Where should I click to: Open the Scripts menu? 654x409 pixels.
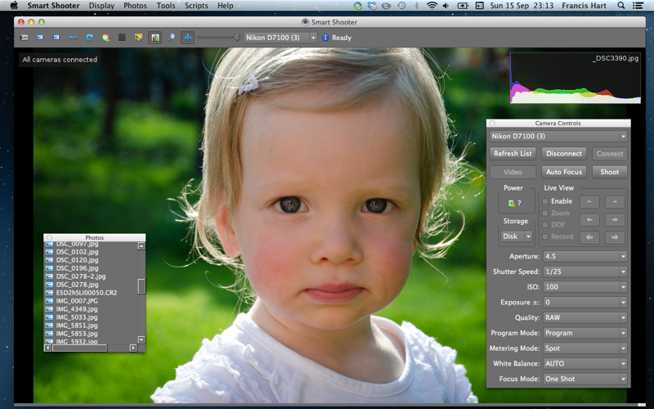click(196, 6)
